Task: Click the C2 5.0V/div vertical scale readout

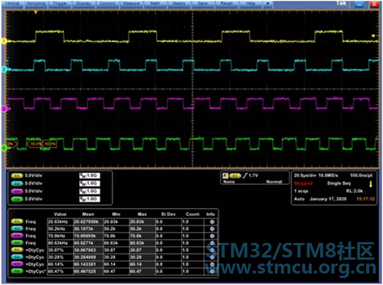Action: click(x=34, y=183)
